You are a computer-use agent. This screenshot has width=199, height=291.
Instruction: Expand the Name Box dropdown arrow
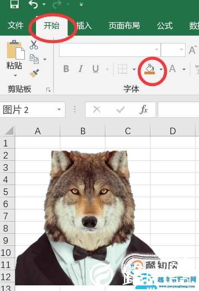pos(59,109)
